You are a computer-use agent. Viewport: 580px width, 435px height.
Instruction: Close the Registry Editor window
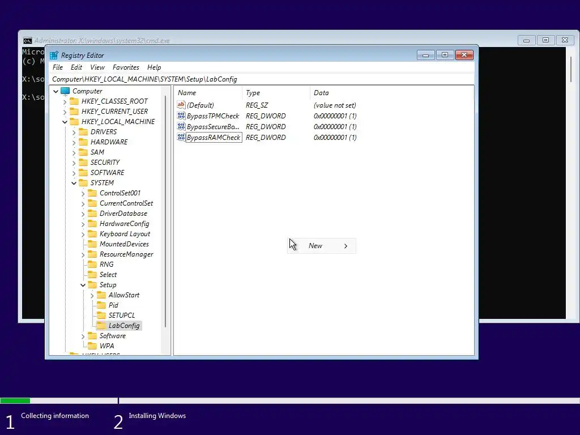464,55
